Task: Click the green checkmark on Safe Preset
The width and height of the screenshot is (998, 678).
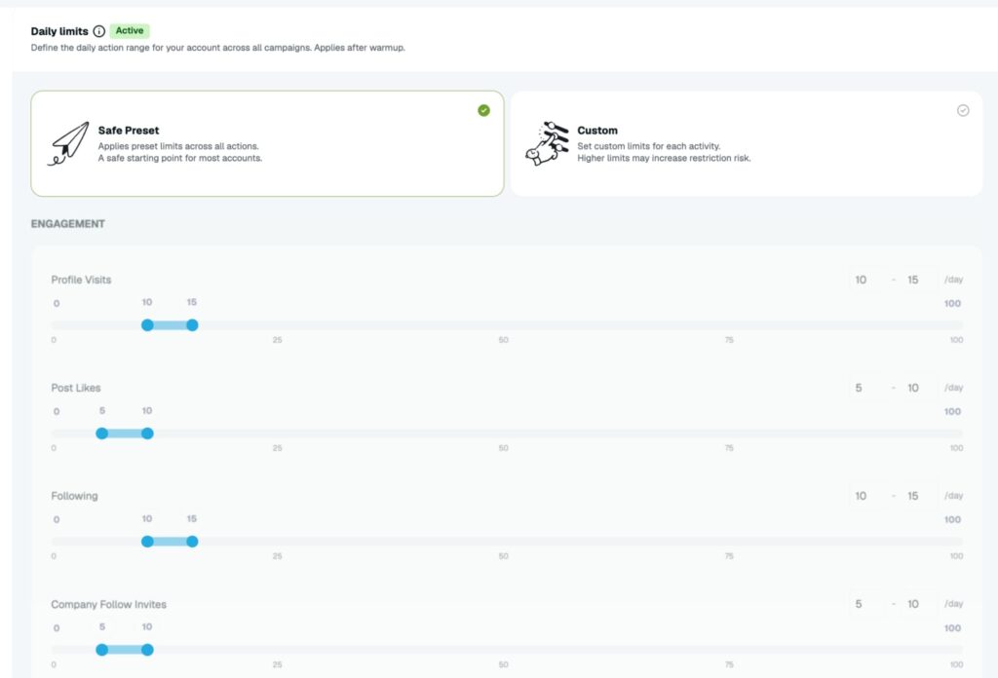Action: (x=483, y=111)
